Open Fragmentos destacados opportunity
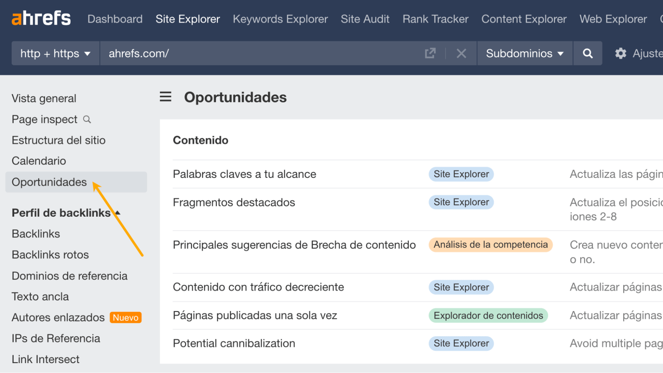 tap(234, 202)
